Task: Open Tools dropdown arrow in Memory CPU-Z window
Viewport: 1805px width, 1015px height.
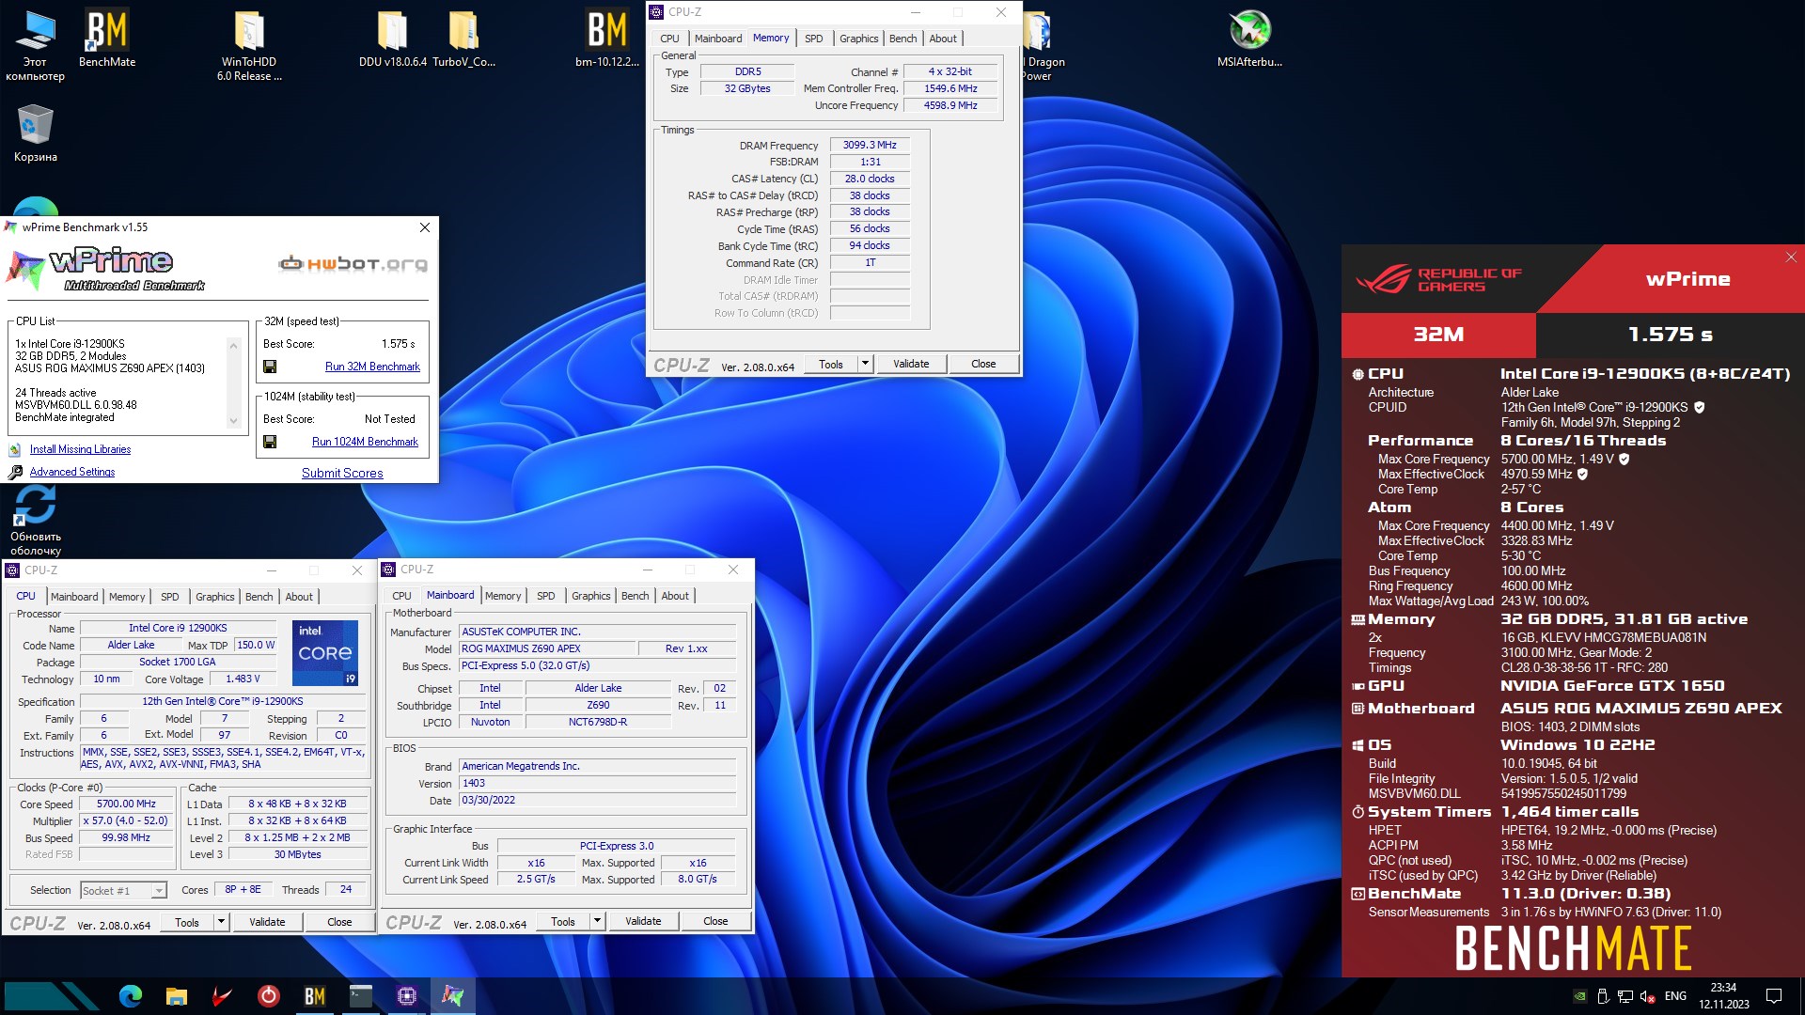Action: (865, 364)
